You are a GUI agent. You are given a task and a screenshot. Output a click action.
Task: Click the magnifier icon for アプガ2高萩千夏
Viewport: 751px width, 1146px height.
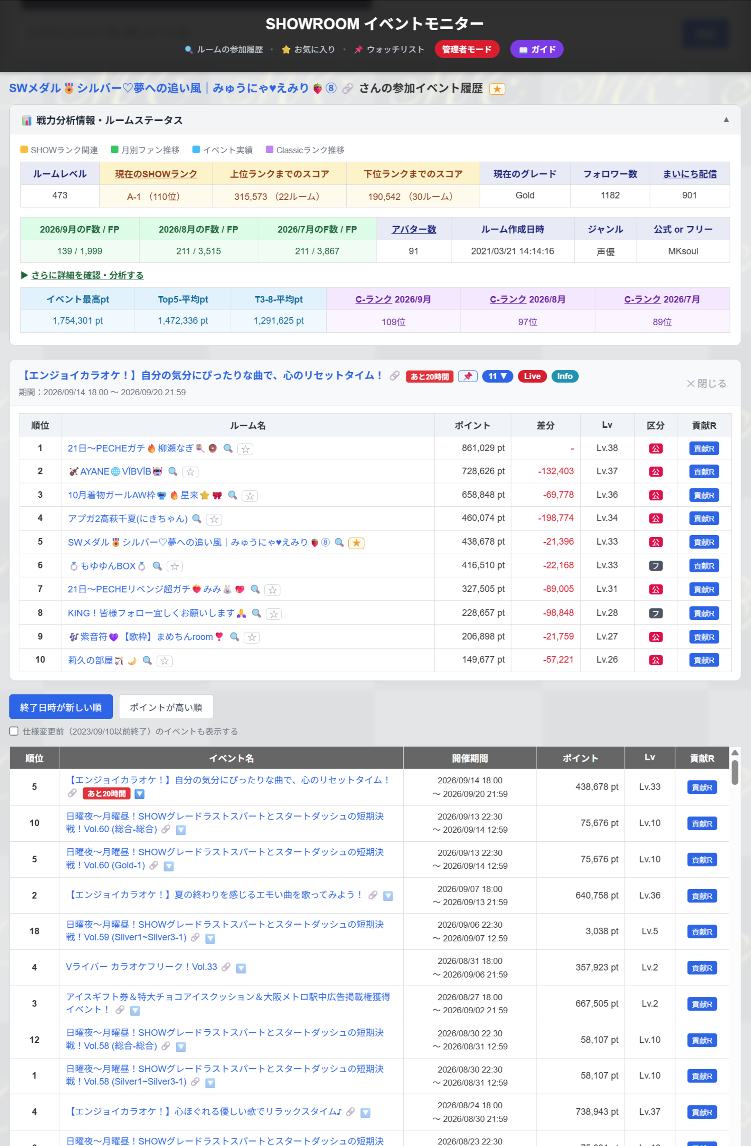coord(197,519)
